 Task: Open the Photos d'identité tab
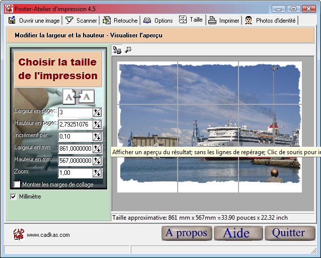[x=270, y=21]
